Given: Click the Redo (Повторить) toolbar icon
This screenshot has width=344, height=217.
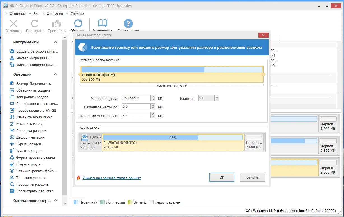Looking at the screenshot, I should (x=35, y=24).
